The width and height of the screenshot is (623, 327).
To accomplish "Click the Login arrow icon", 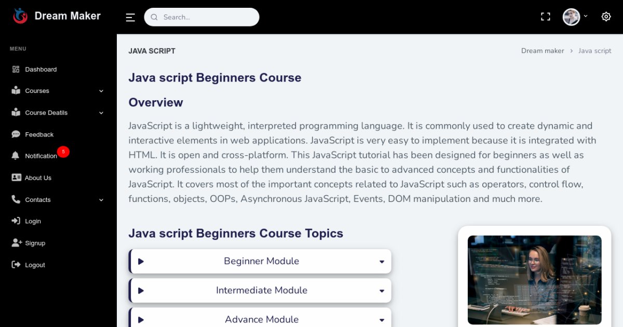I will 16,221.
